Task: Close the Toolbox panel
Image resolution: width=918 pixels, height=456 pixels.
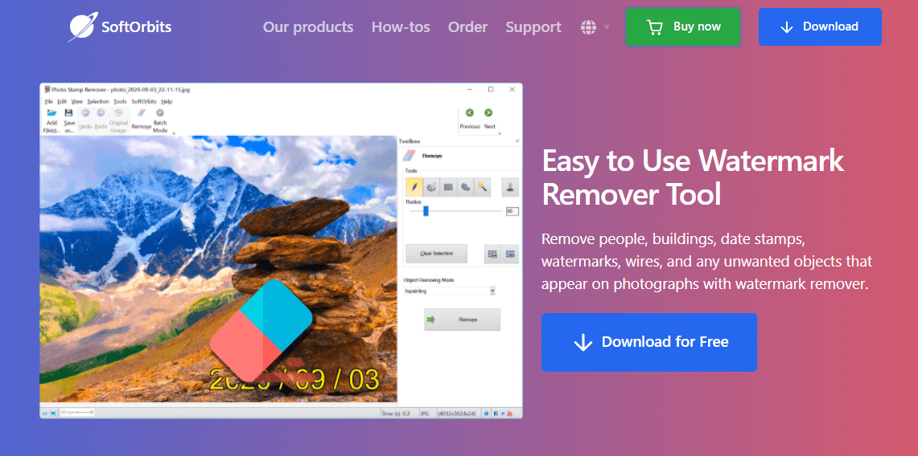Action: 517,140
